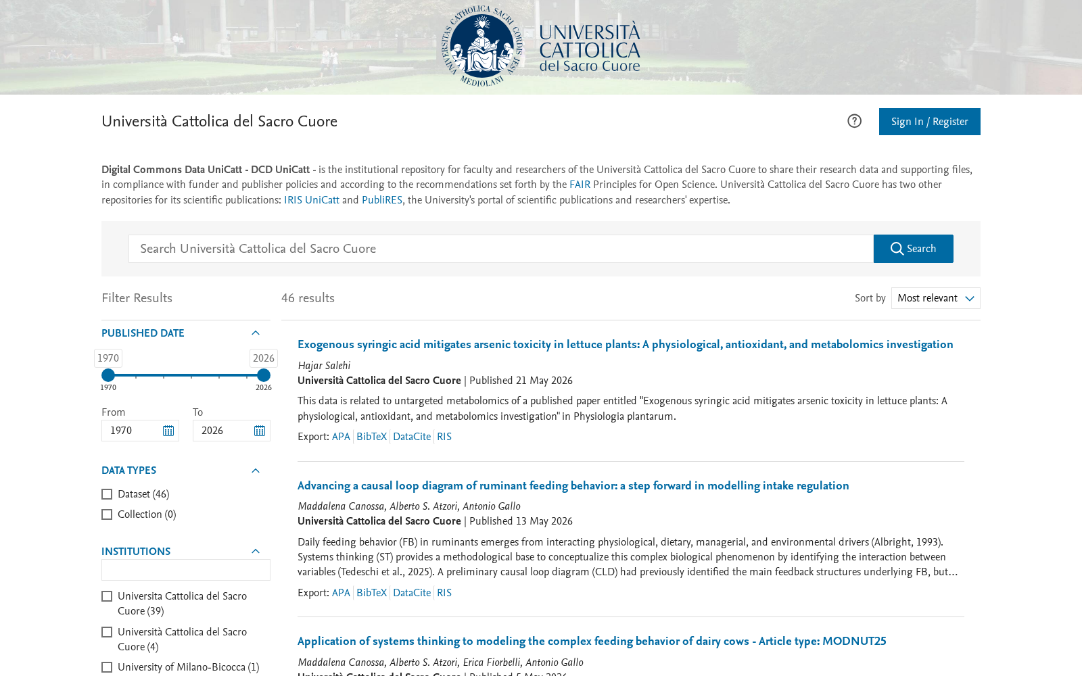Click the Institutions filter text box

coord(186,570)
